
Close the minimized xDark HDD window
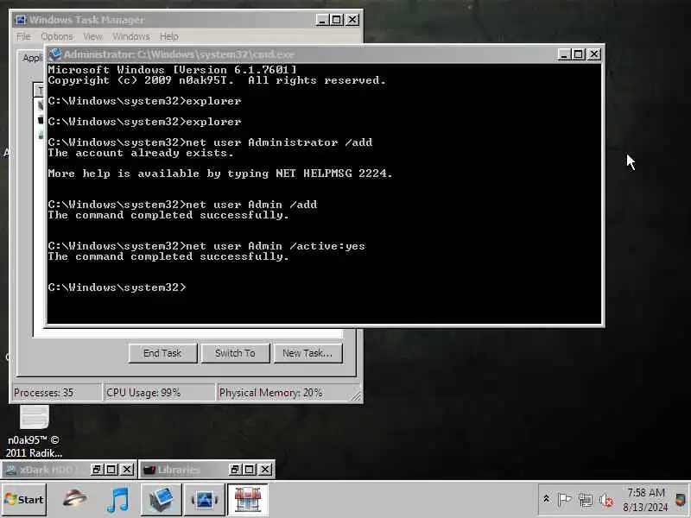pos(127,470)
